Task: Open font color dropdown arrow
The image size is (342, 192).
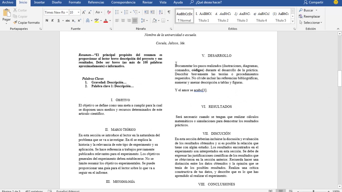Action: click(110, 21)
